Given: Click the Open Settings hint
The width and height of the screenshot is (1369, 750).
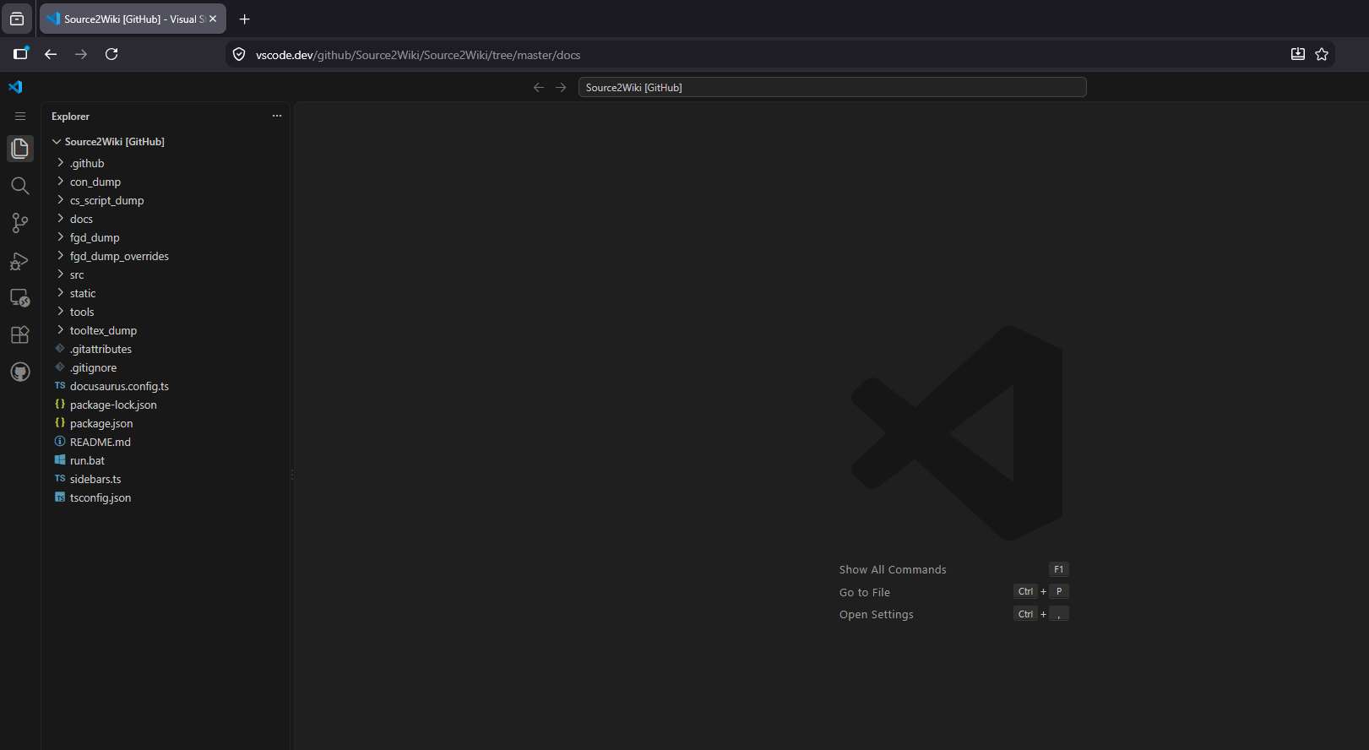Looking at the screenshot, I should [x=877, y=614].
